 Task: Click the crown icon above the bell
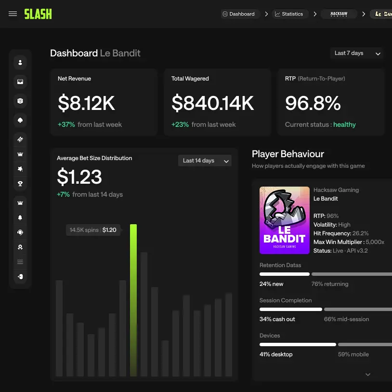point(20,203)
